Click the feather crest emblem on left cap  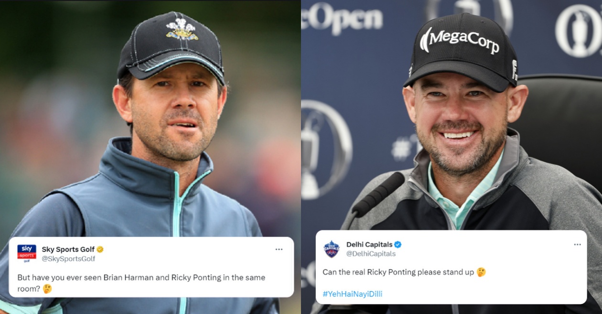182,29
